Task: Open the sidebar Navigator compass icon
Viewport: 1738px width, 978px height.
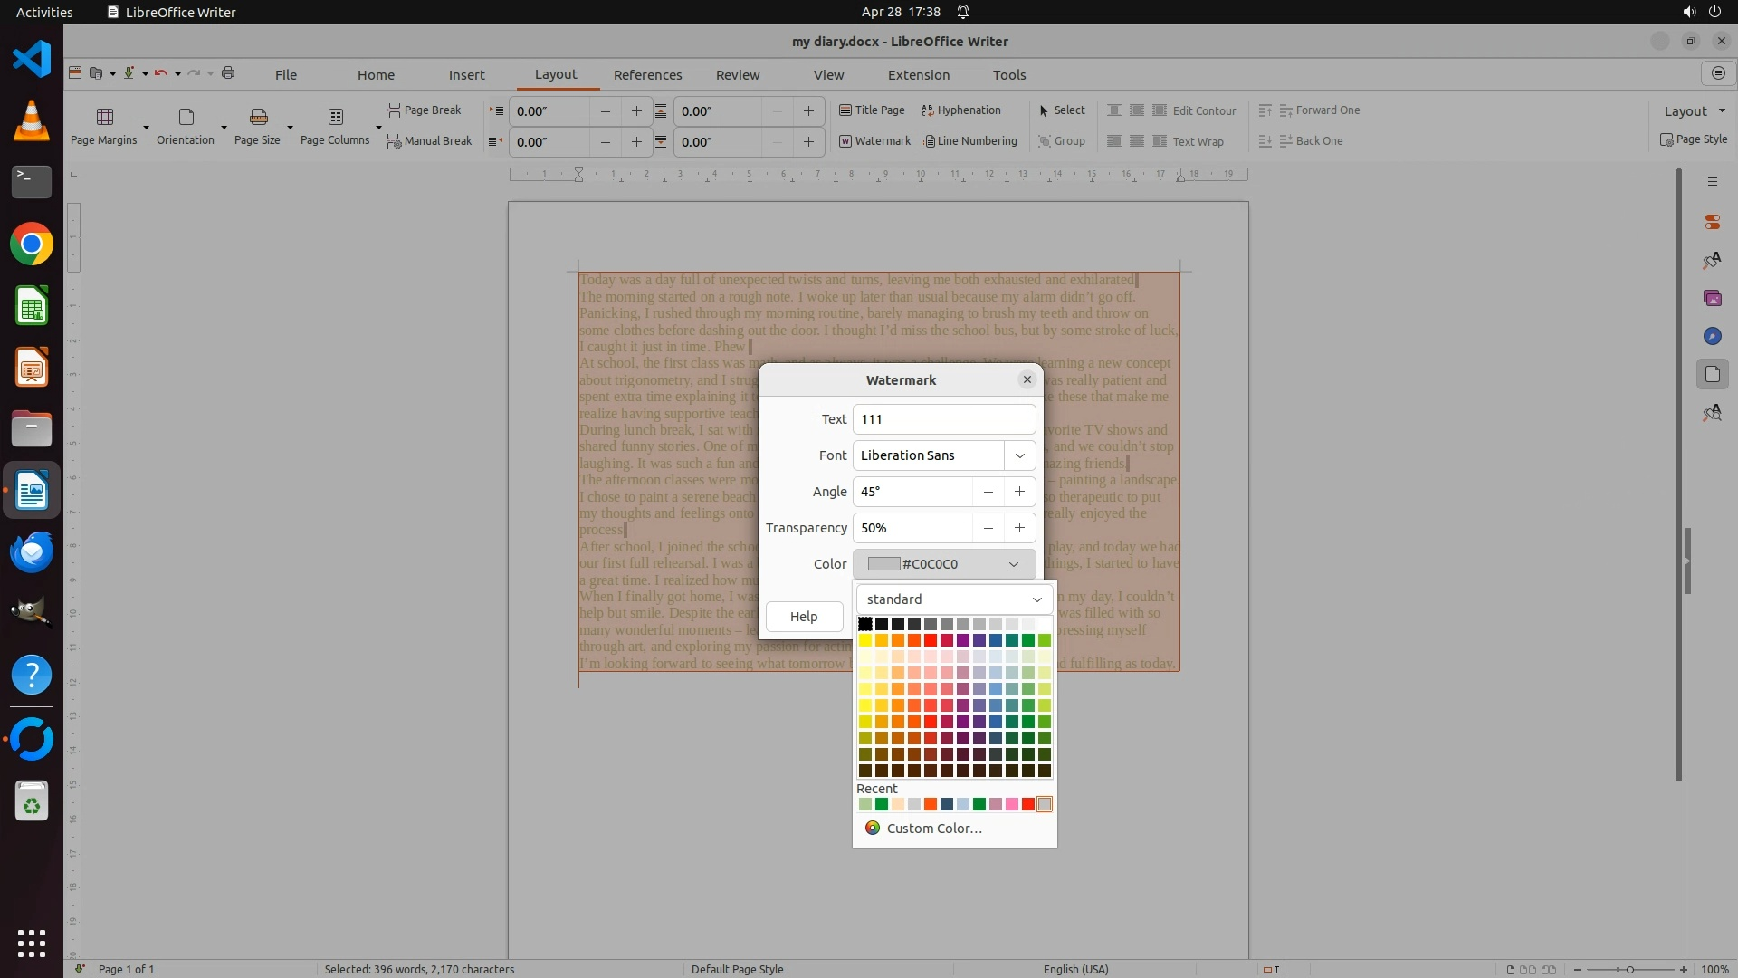Action: [1712, 336]
